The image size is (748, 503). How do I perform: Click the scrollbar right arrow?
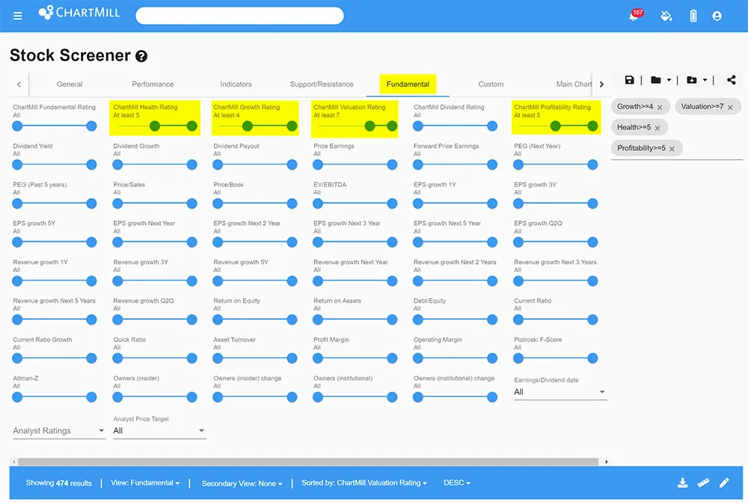point(606,462)
